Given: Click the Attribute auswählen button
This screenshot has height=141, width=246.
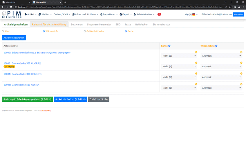Looking at the screenshot, I should [14, 38].
